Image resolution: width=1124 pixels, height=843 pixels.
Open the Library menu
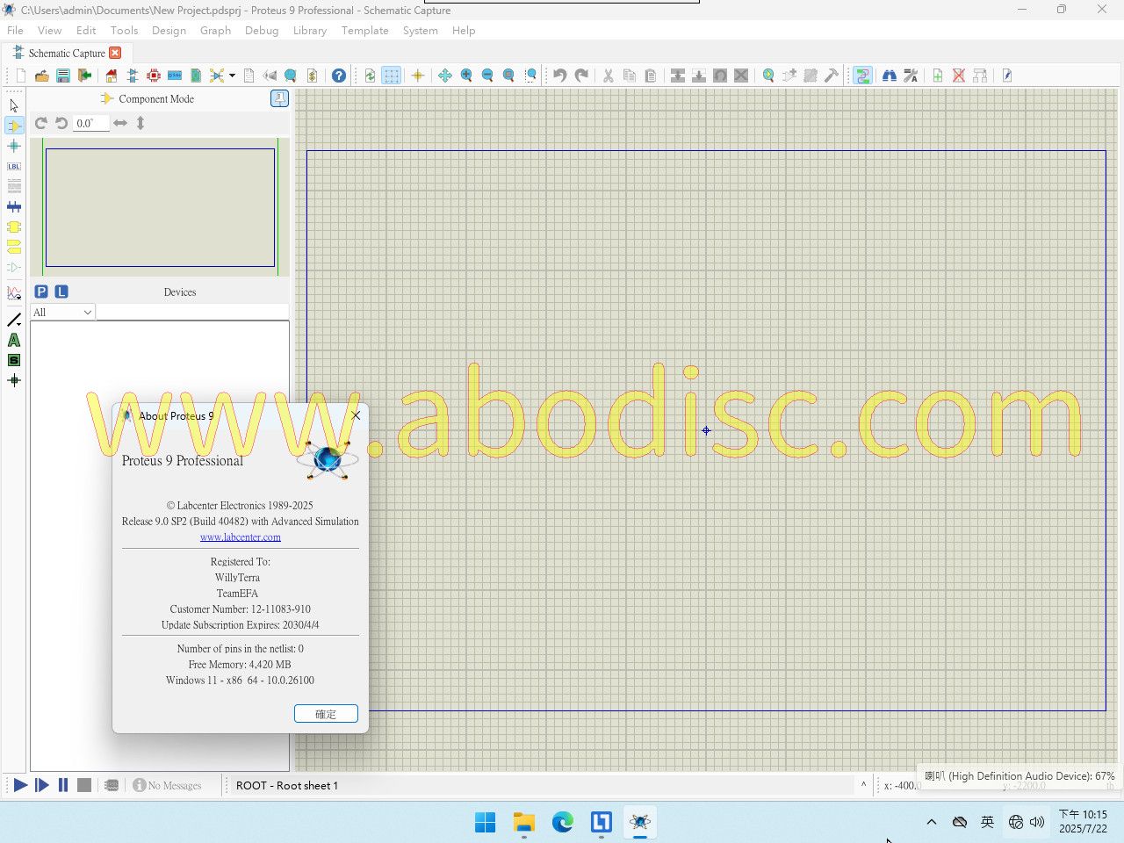tap(309, 30)
